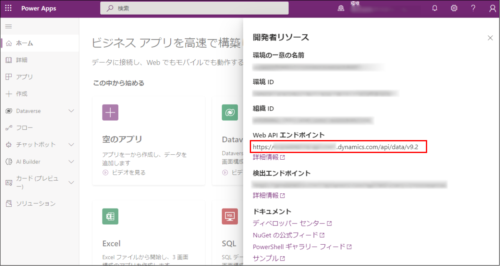Click the AI Builder sidebar icon

[9, 161]
